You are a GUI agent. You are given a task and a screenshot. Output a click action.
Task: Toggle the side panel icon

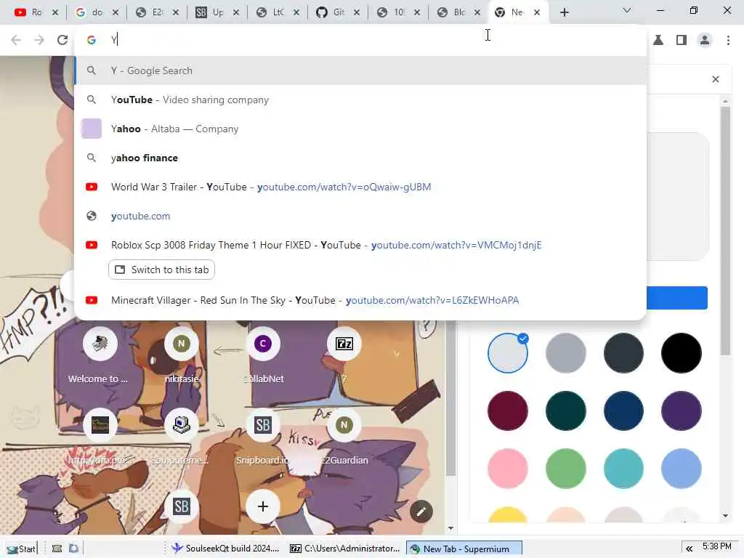tap(682, 40)
